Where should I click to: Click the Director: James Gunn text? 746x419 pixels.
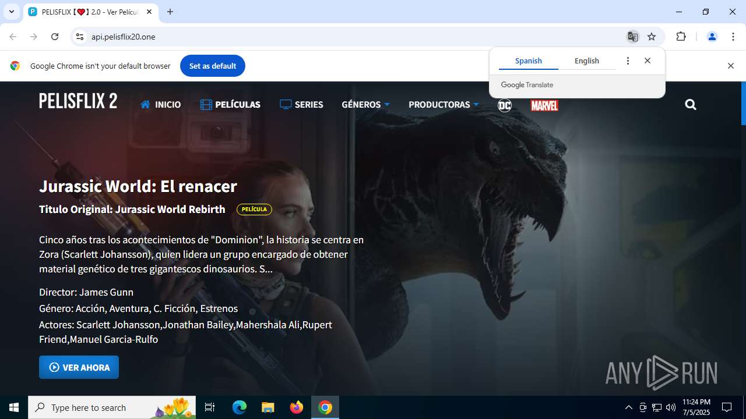click(x=86, y=292)
